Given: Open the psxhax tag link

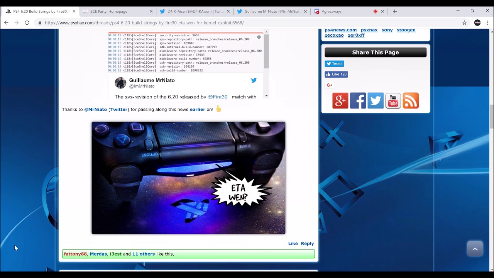Looking at the screenshot, I should pyautogui.click(x=369, y=30).
